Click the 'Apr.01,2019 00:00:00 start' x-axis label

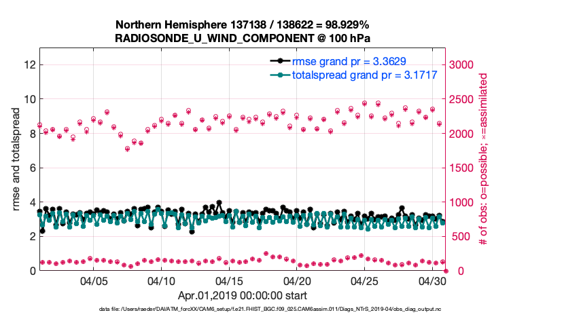[x=243, y=295]
